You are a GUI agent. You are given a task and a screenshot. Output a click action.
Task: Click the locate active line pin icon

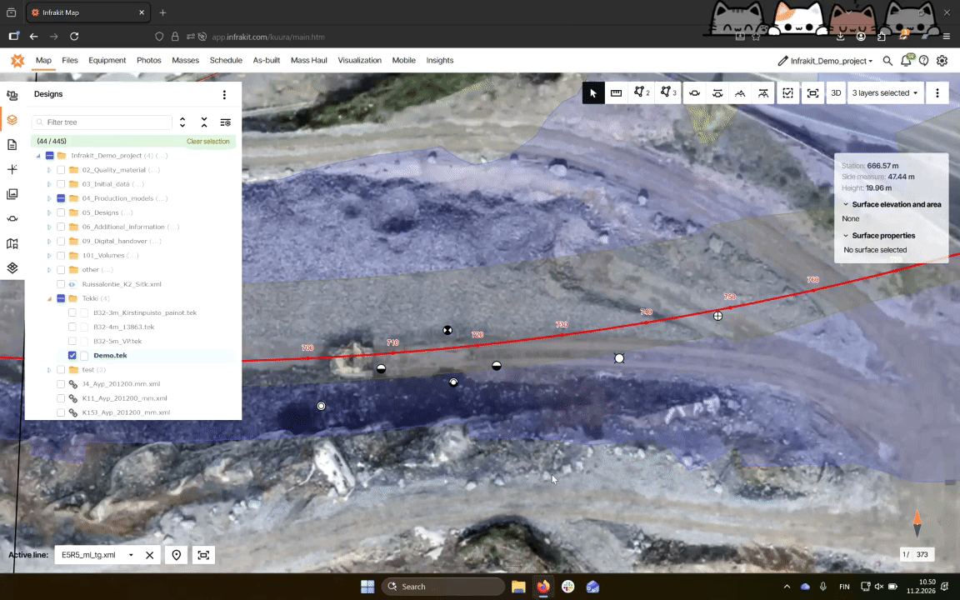177,555
